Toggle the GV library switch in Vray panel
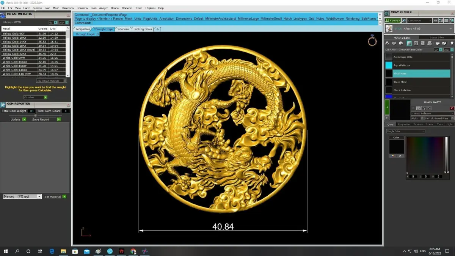 coord(438,50)
